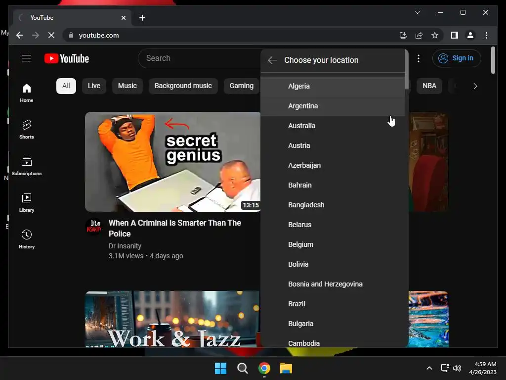Image resolution: width=506 pixels, height=380 pixels.
Task: Choose Brazil as location
Action: point(333,304)
